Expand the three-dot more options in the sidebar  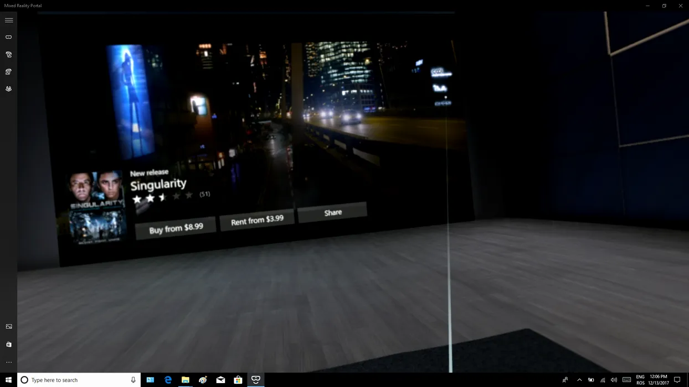[9, 362]
